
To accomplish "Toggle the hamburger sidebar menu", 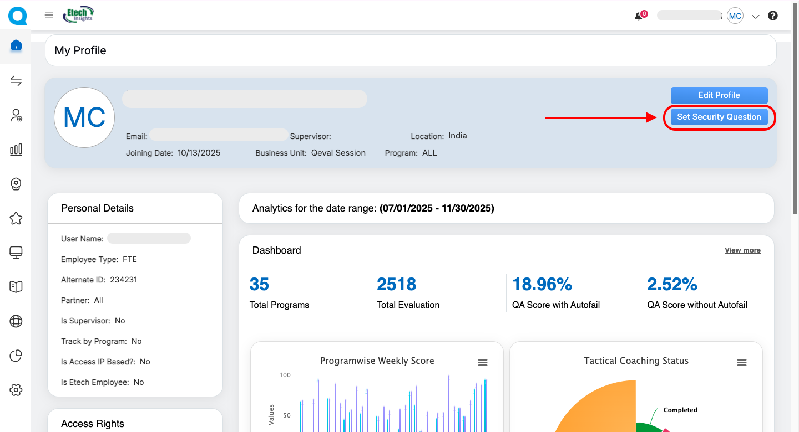I will pos(49,16).
